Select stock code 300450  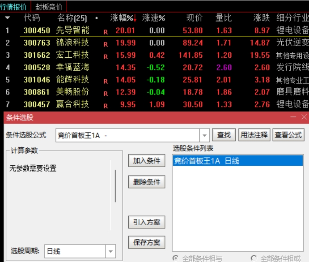coord(37,30)
